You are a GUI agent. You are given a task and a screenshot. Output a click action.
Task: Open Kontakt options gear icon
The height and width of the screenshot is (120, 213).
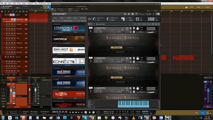click(129, 14)
